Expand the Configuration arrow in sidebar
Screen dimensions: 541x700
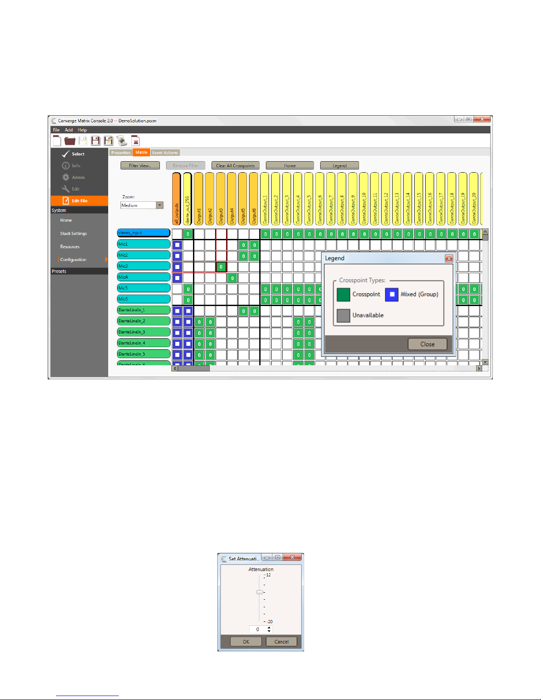click(106, 260)
